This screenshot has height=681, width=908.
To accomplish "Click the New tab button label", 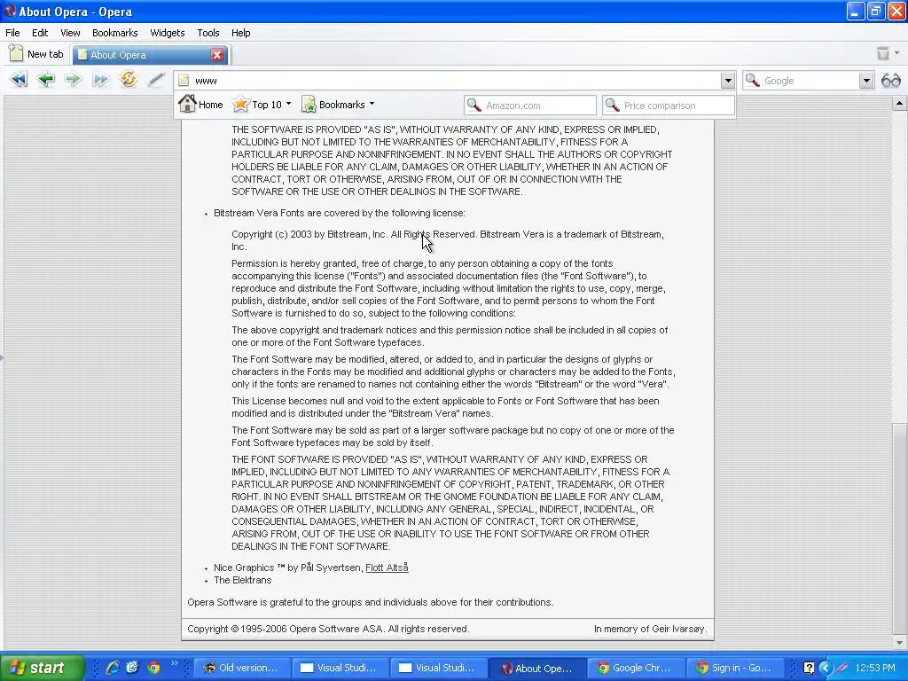I will point(45,54).
